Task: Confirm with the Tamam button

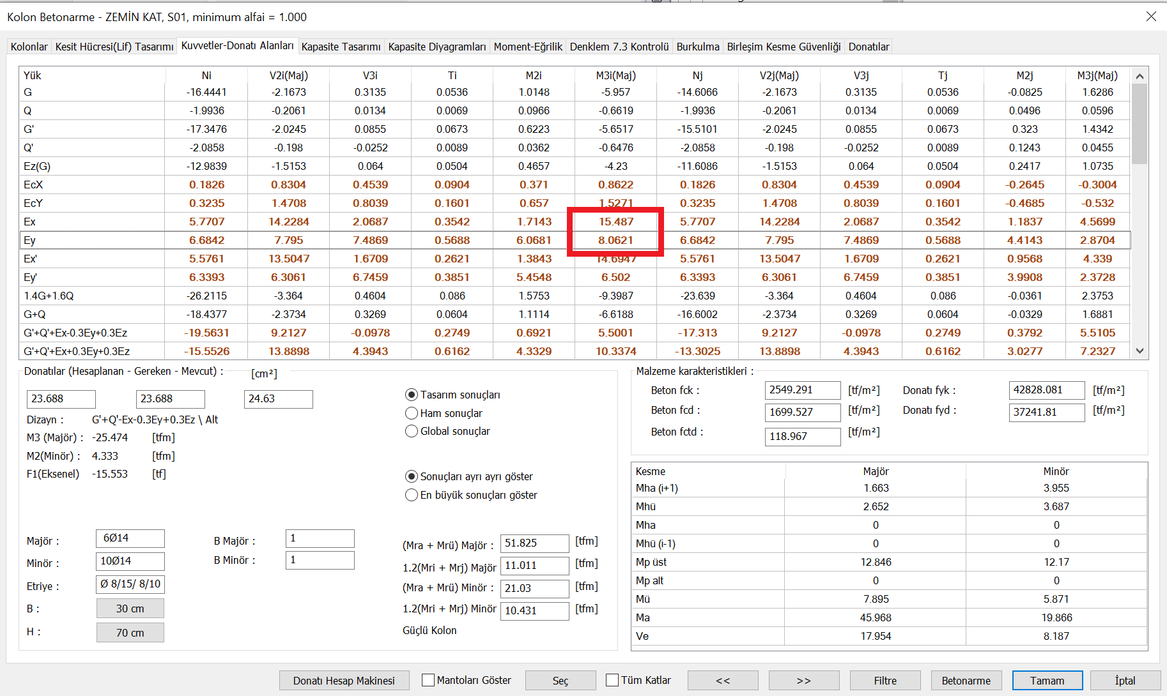Action: pyautogui.click(x=1047, y=681)
